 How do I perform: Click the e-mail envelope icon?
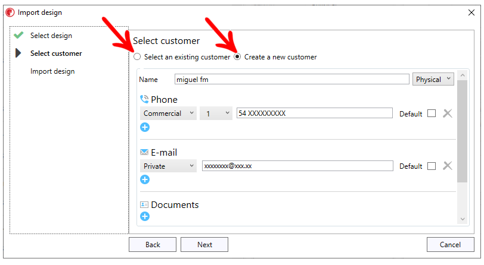click(x=144, y=152)
